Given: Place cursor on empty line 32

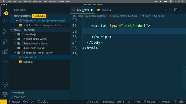Looking at the screenshot, I should coord(134,31).
